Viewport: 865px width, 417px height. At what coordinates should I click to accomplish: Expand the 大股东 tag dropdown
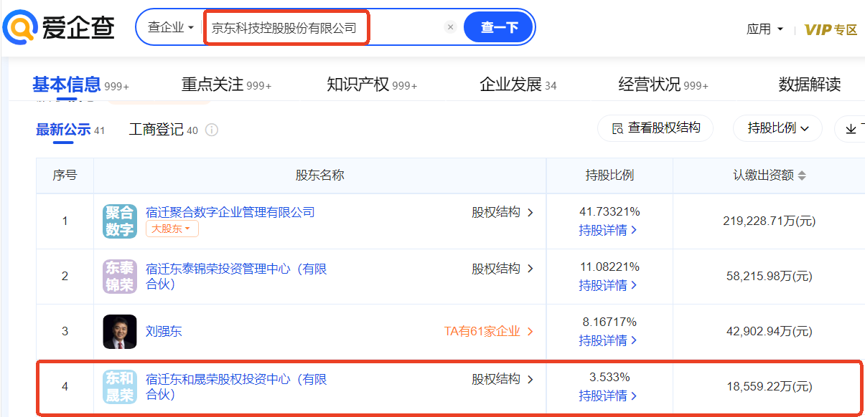172,229
